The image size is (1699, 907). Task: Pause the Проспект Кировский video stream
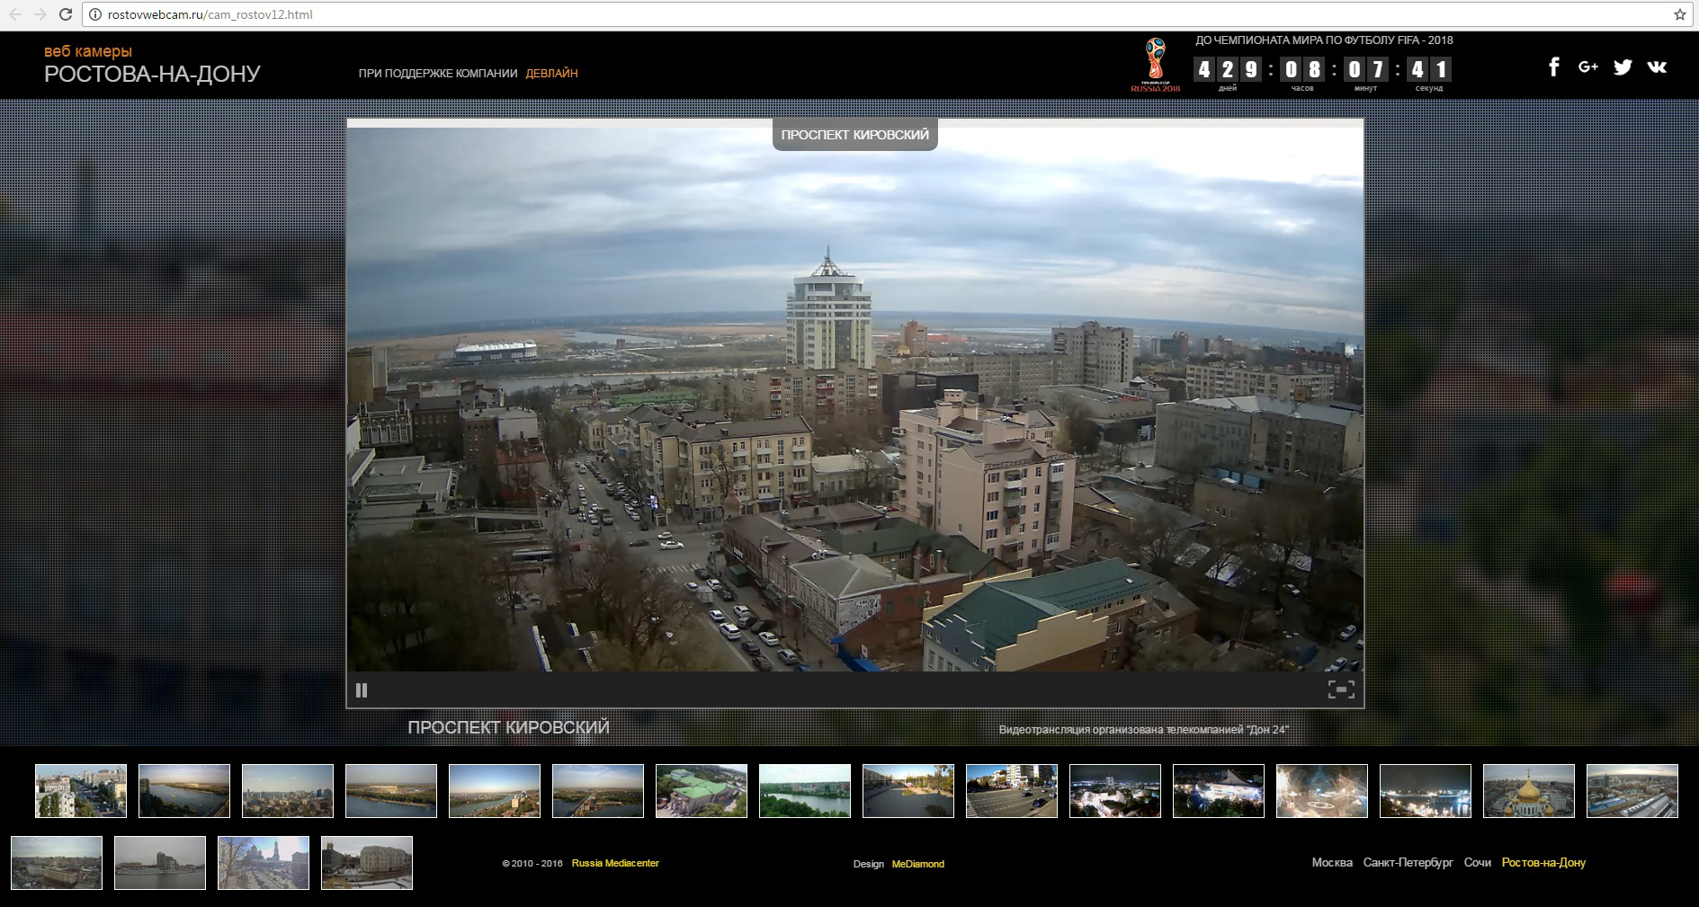tap(362, 690)
